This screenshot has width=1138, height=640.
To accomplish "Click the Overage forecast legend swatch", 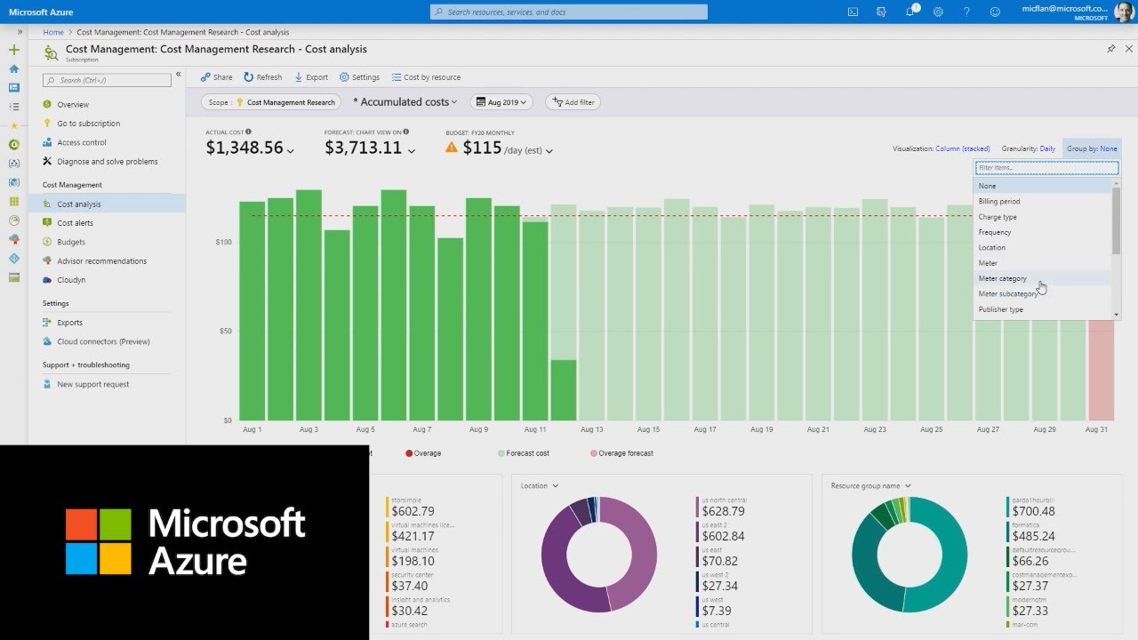I will 594,453.
